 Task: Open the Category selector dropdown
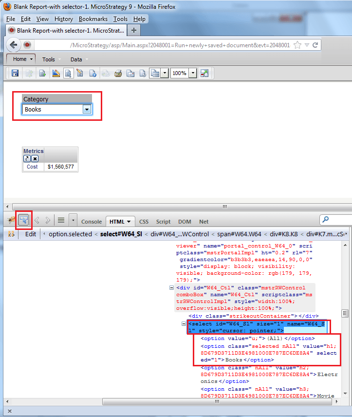87,110
